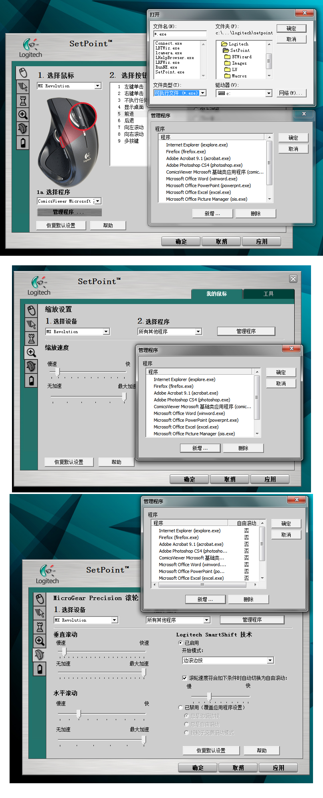This screenshot has height=798, width=323.
Task: Click horizontal scrollbar in 管理程序 dialog with 自由滚动 column
Action: (204, 585)
